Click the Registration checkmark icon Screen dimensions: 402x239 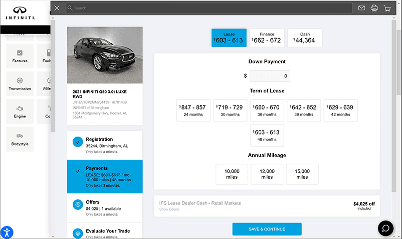coord(78,142)
